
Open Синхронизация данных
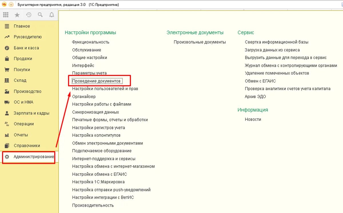[95, 112]
